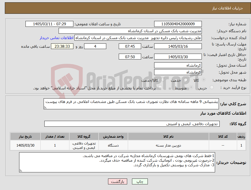The width and height of the screenshot is (251, 190).
Task: Toggle the treasury documents payment checkbox
Action: pyautogui.click(x=160, y=87)
